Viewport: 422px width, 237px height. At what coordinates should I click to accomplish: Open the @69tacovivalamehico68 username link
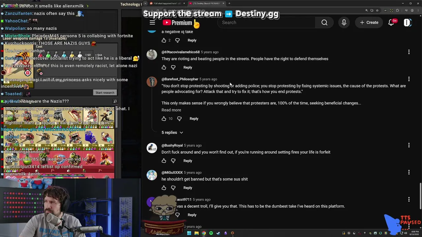point(181,52)
